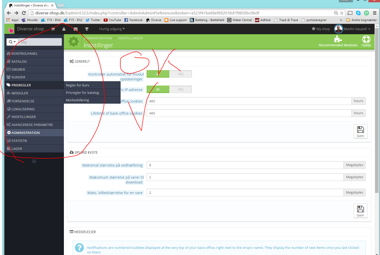The image size is (380, 255).
Task: Go back with browser back arrow
Action: [x=9, y=13]
